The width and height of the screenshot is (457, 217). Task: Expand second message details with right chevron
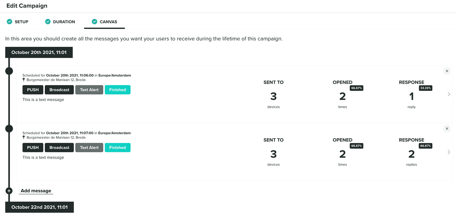(449, 152)
